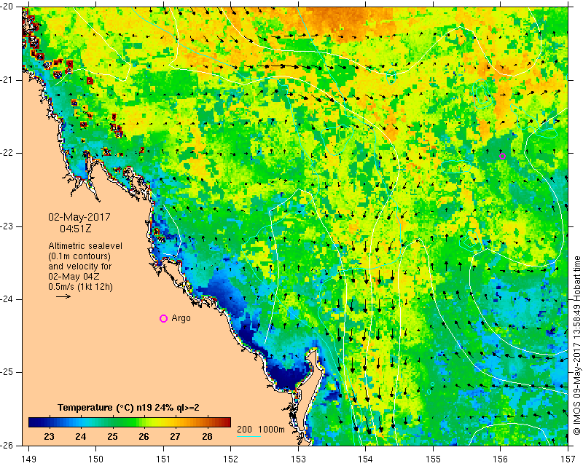
Task: Click the '(0.1m contours)' text
Action: 79,256
